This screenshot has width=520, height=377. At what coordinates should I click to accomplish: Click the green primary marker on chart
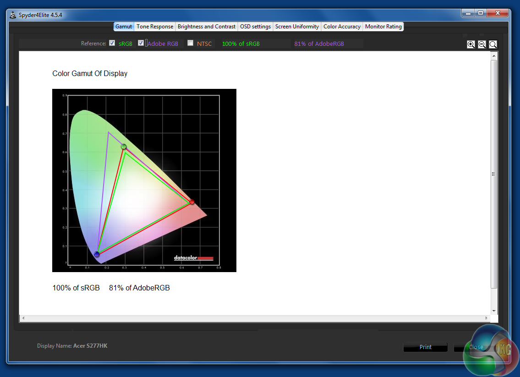pos(124,147)
